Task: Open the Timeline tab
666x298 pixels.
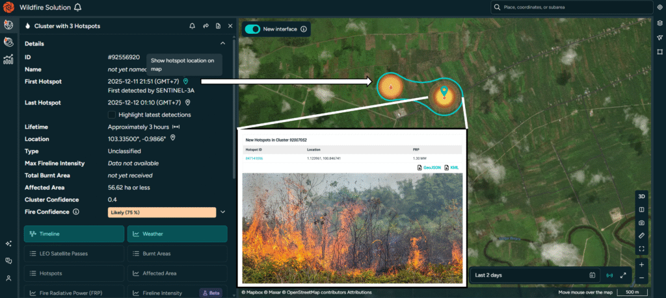Action: [73, 234]
